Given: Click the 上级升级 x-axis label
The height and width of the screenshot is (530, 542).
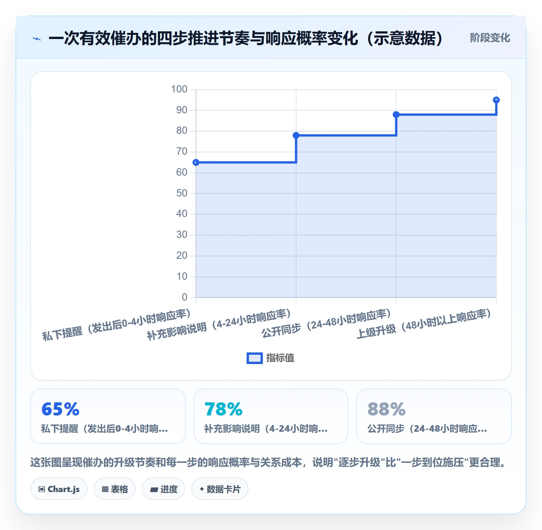Looking at the screenshot, I should [x=424, y=324].
